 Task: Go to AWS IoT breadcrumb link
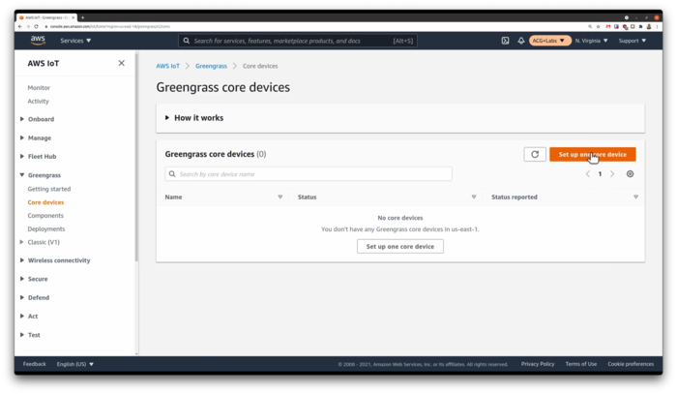(x=167, y=66)
